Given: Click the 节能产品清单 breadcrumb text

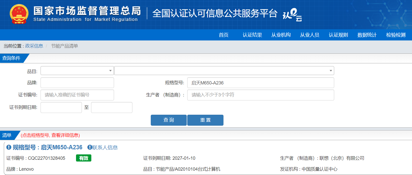Looking at the screenshot, I should click(x=65, y=46).
